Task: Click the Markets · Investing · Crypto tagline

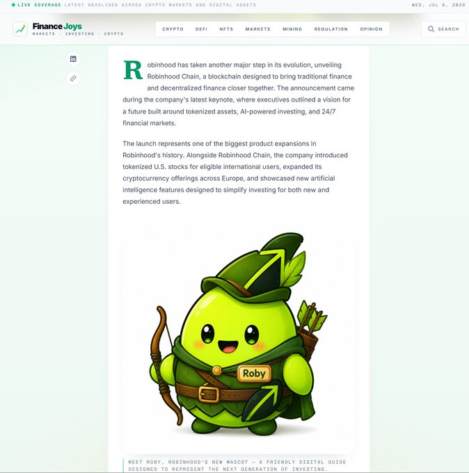Action: pyautogui.click(x=78, y=34)
